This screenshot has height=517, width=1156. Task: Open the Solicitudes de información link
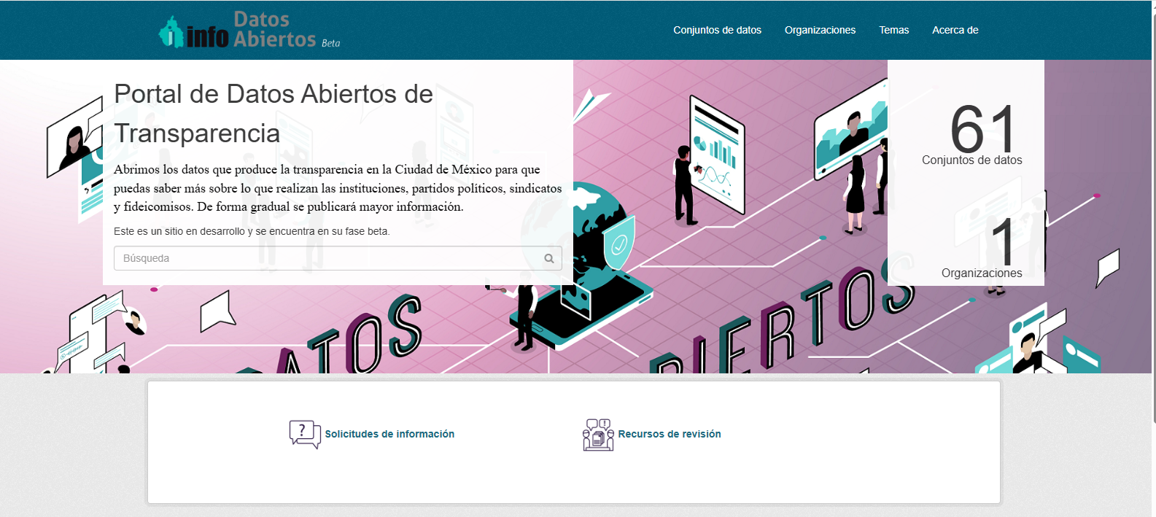(389, 434)
